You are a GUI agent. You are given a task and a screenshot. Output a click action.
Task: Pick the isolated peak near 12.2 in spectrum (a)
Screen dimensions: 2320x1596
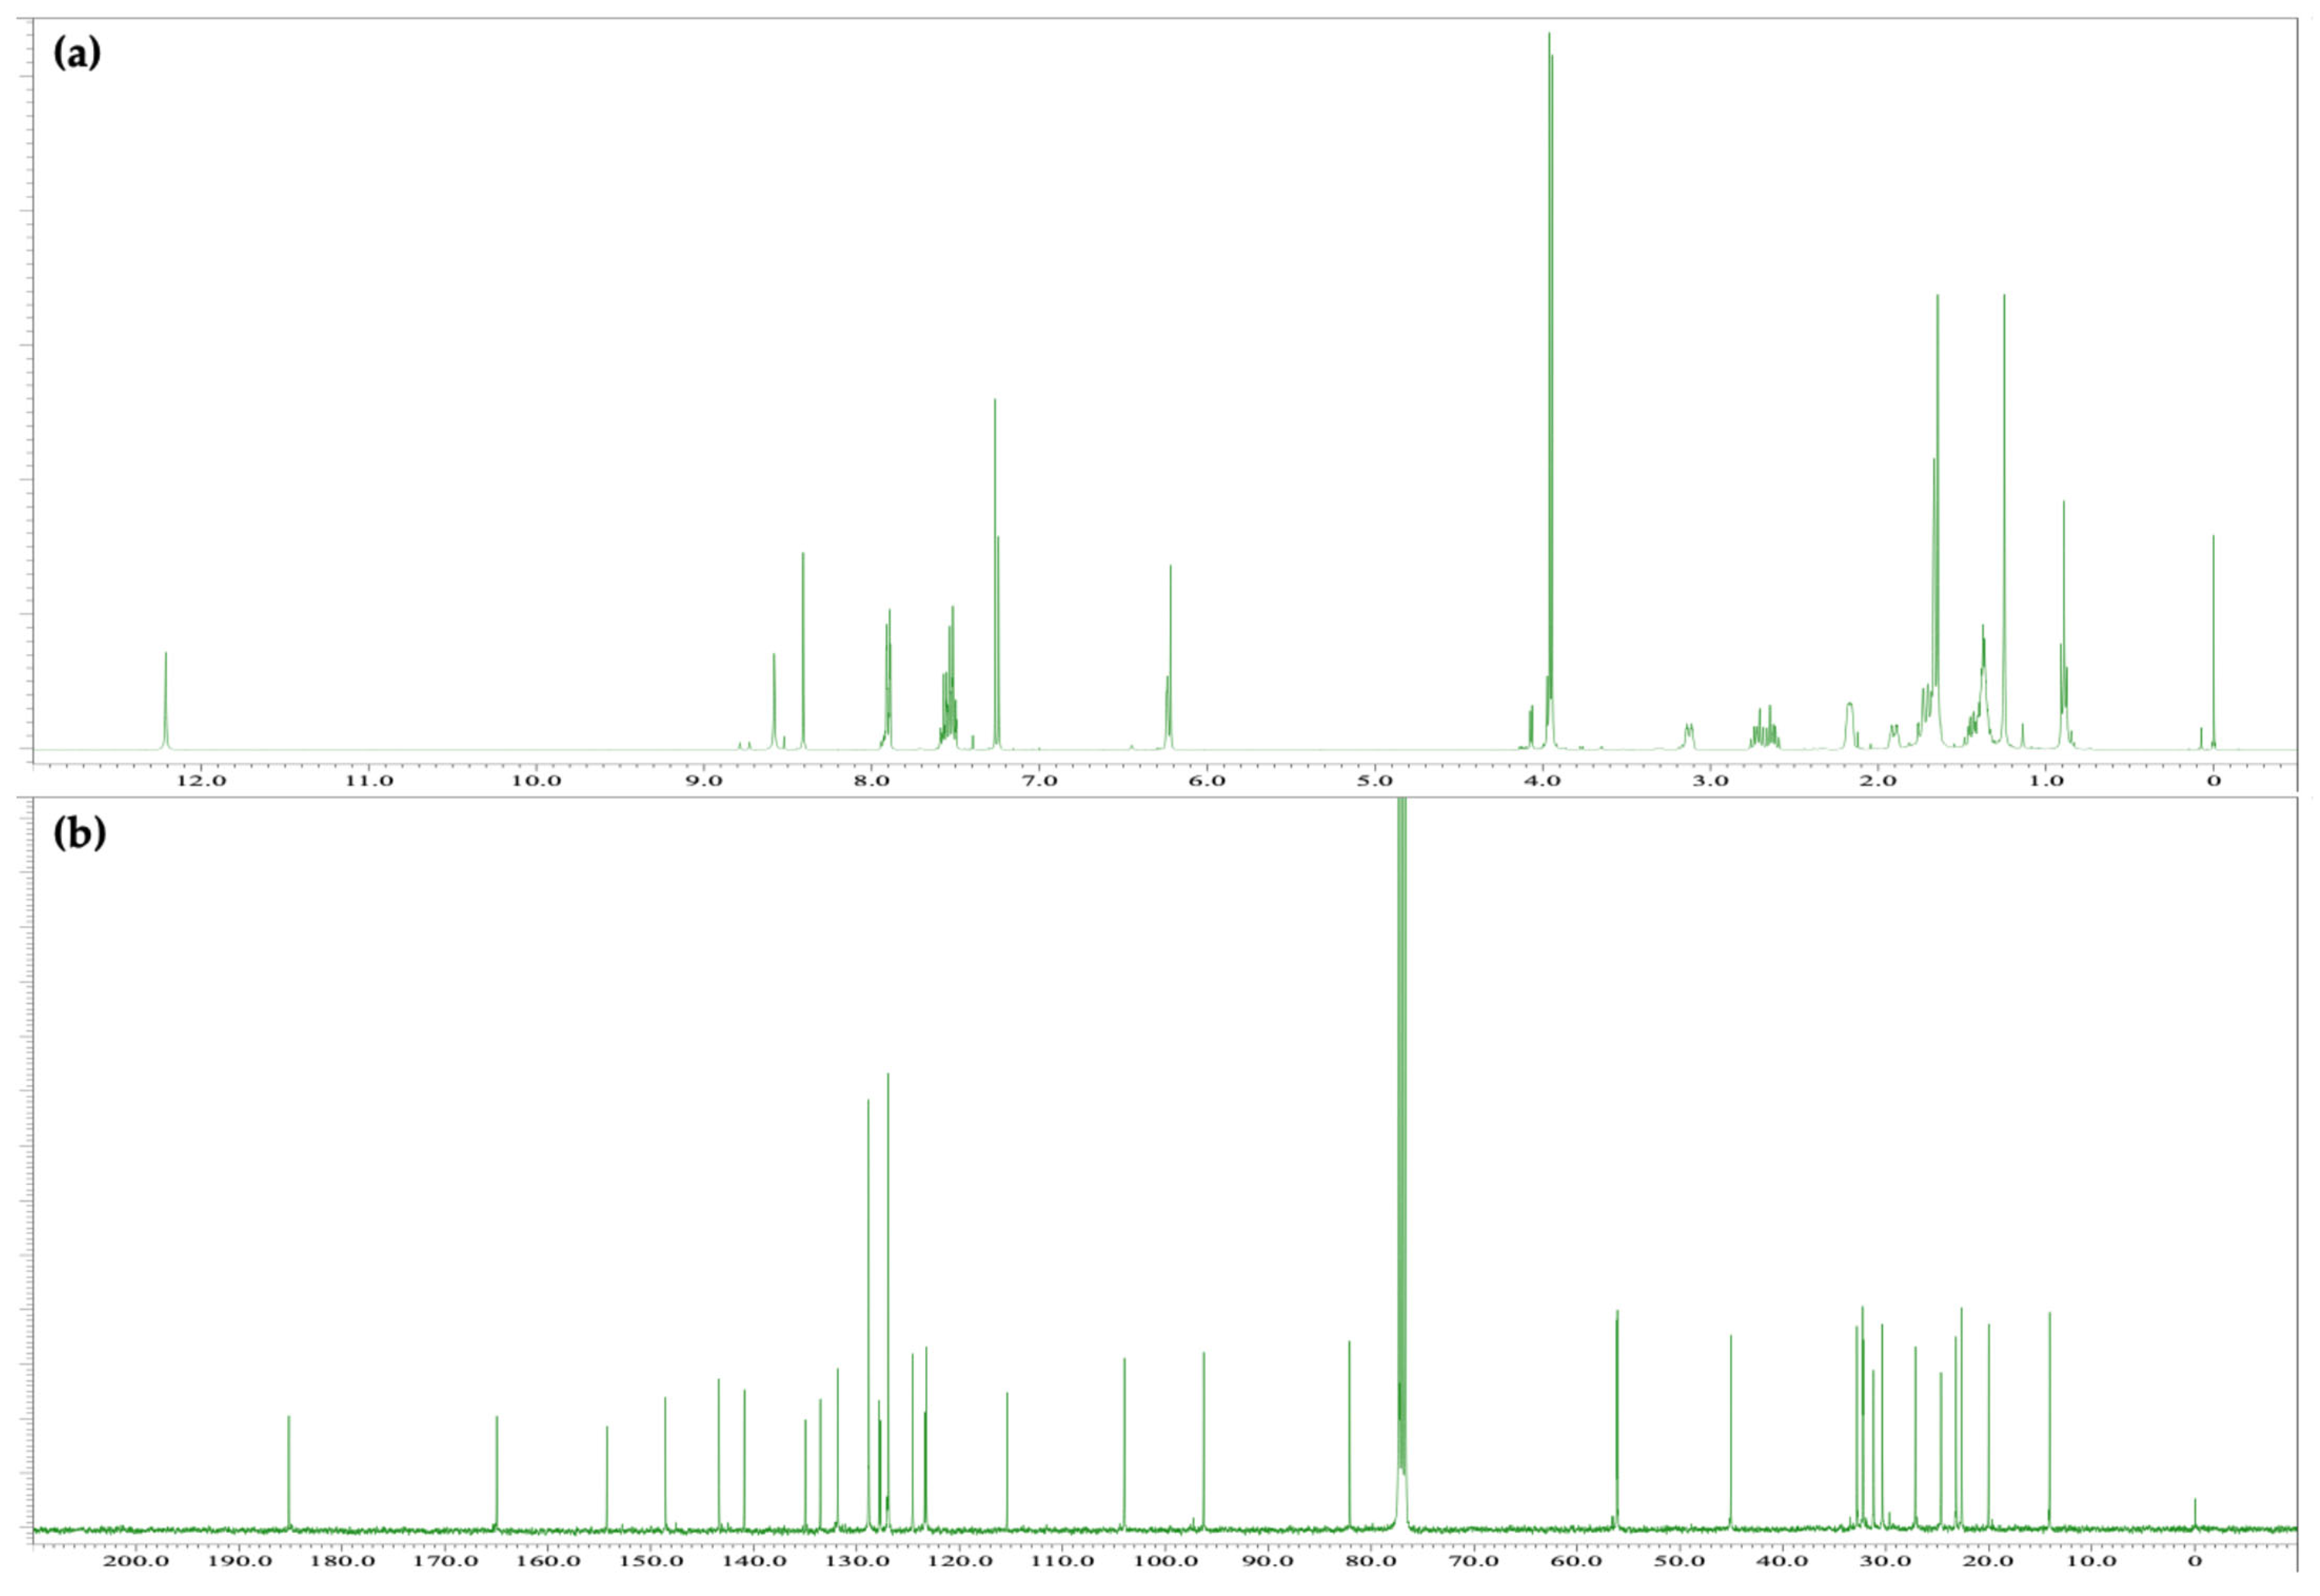(x=166, y=700)
